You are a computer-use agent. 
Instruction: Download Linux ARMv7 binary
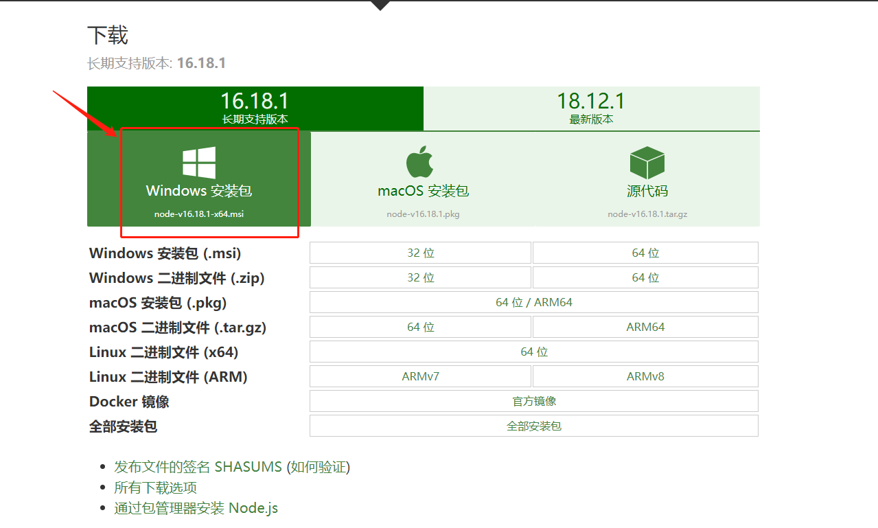click(420, 376)
